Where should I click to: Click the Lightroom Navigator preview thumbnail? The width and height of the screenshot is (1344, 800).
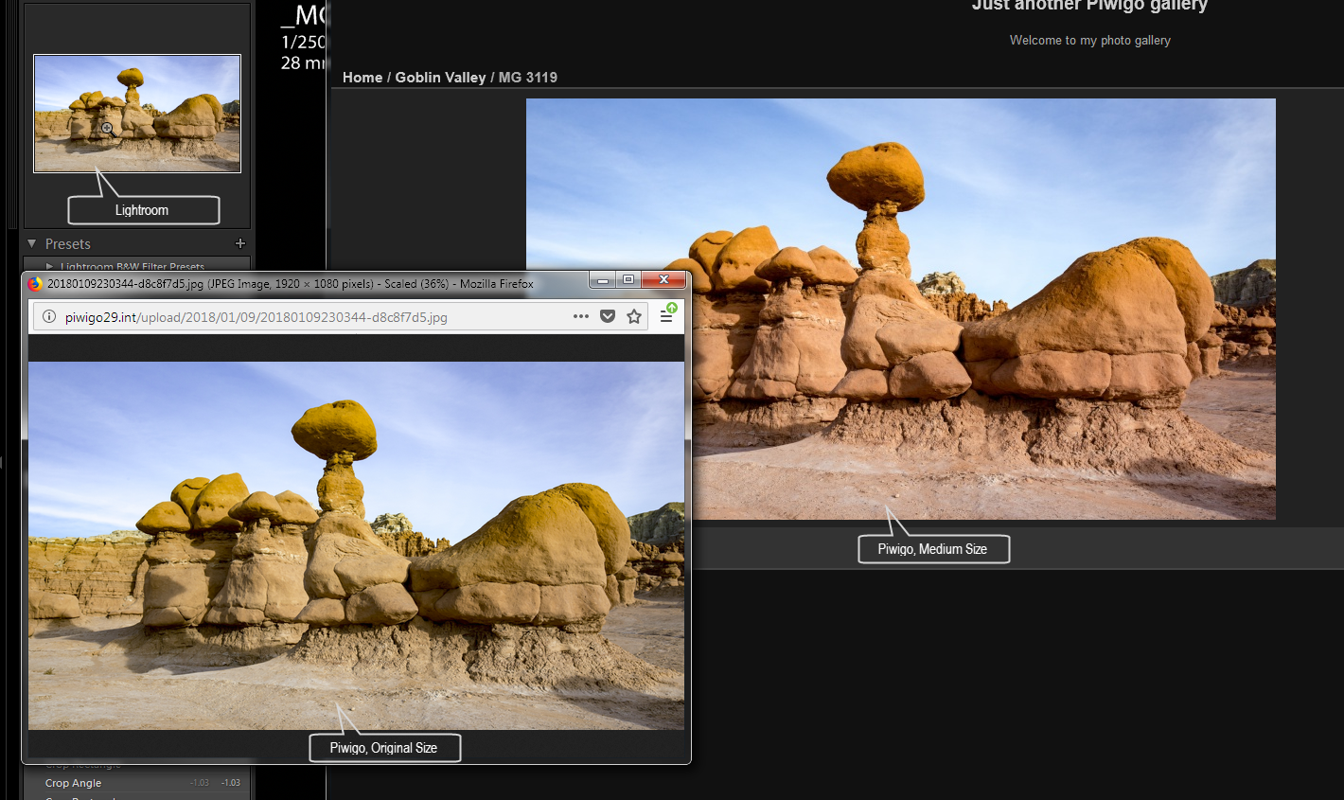(x=137, y=114)
